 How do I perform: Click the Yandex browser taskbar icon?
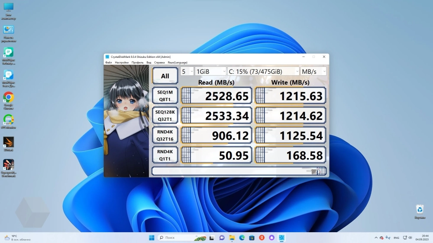262,238
